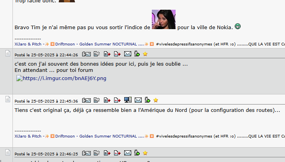Mark the 22:44:26 post as favorite with the star
285x162 pixels.
point(145,54)
